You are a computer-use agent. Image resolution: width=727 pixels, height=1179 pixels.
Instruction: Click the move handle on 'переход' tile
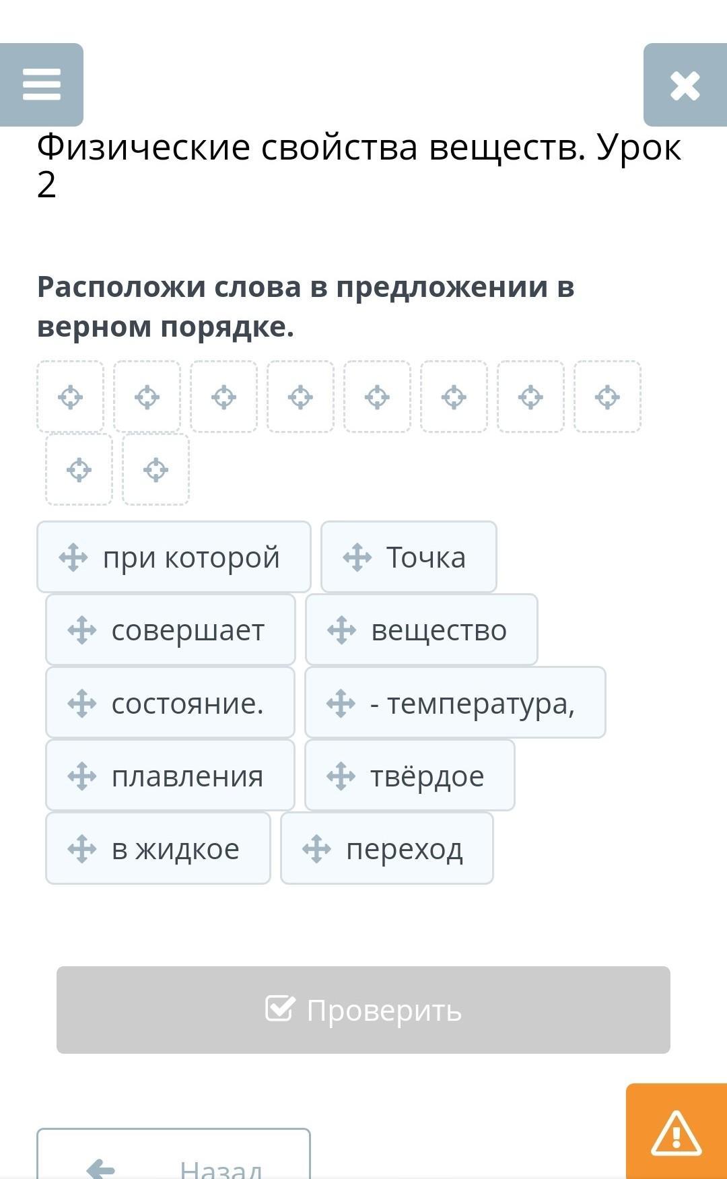pyautogui.click(x=317, y=848)
